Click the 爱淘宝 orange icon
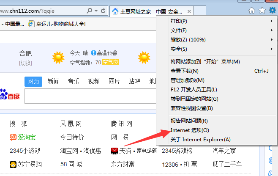 pos(13,137)
